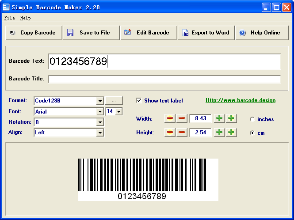Expand the Format dropdown showing Code128B
This screenshot has width=294, height=220.
(100, 101)
